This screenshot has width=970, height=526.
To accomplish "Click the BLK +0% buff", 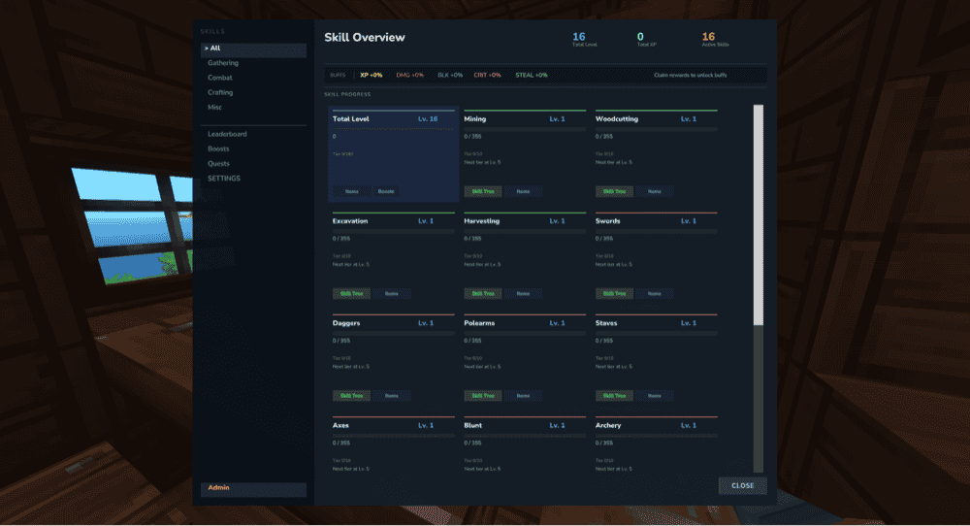I will point(450,76).
